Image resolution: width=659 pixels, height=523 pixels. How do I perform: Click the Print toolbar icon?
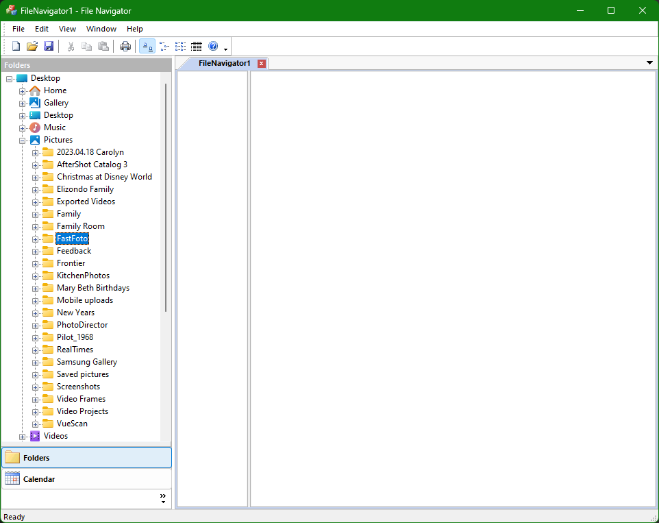tap(125, 46)
